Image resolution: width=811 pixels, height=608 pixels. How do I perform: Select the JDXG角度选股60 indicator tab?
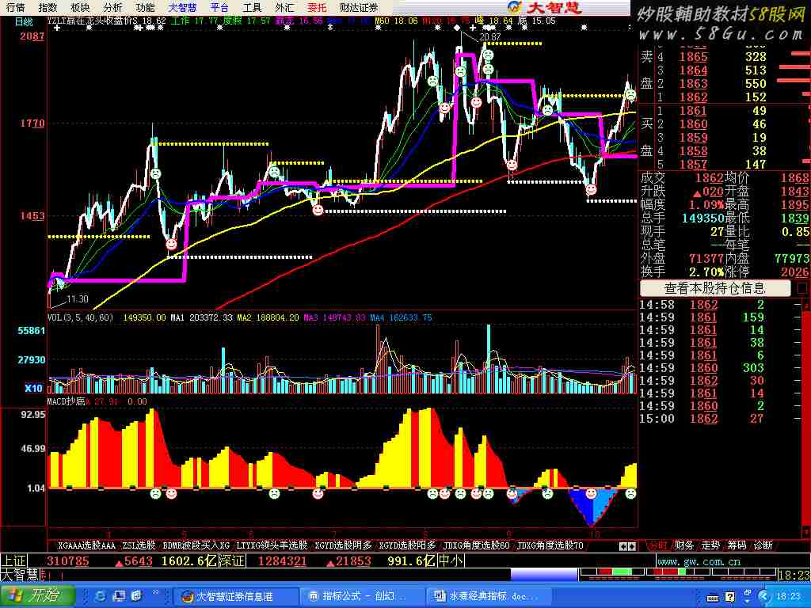point(476,545)
